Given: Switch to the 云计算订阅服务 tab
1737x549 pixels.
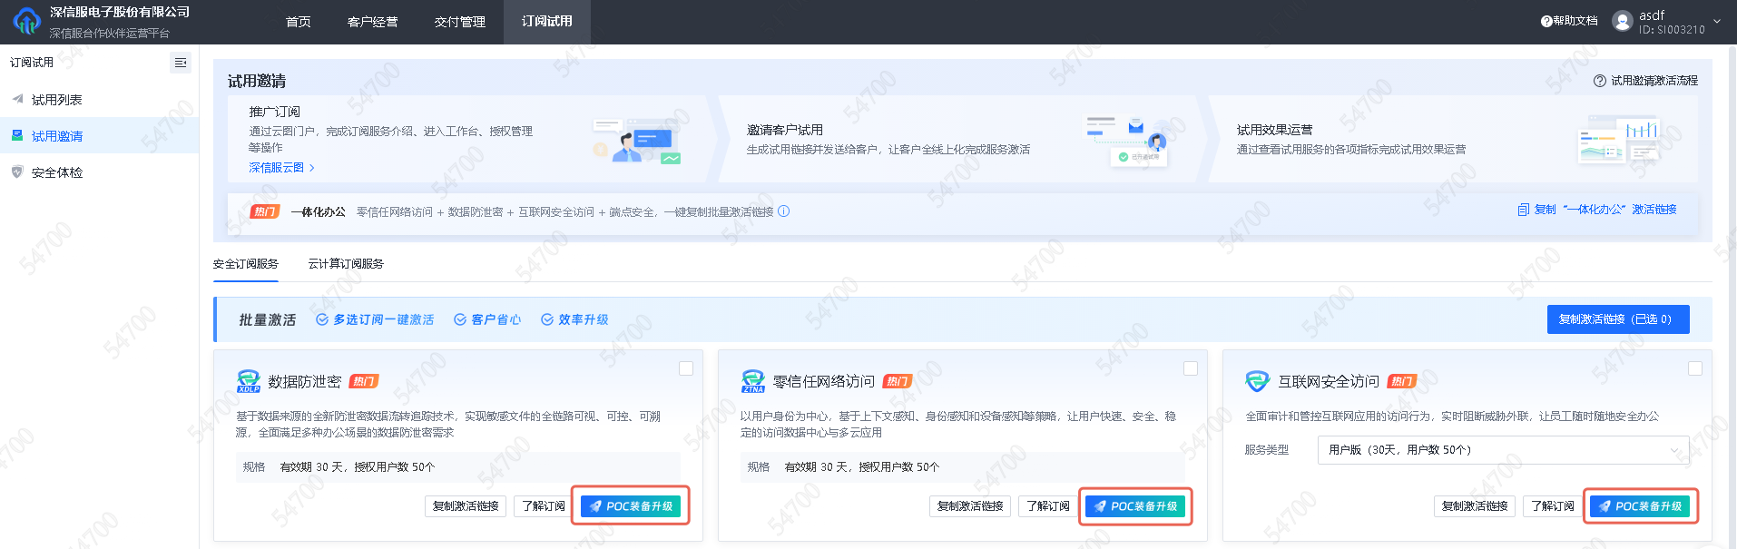Looking at the screenshot, I should click(346, 264).
